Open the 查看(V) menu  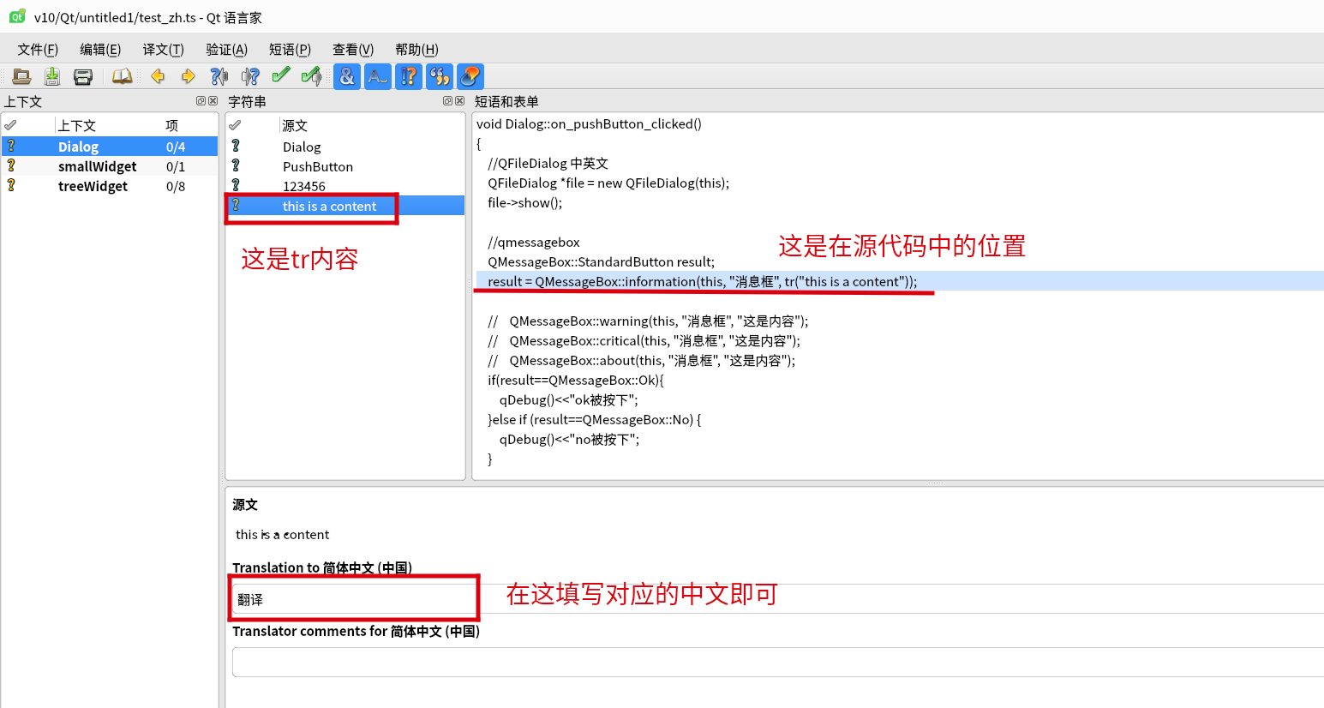coord(352,49)
